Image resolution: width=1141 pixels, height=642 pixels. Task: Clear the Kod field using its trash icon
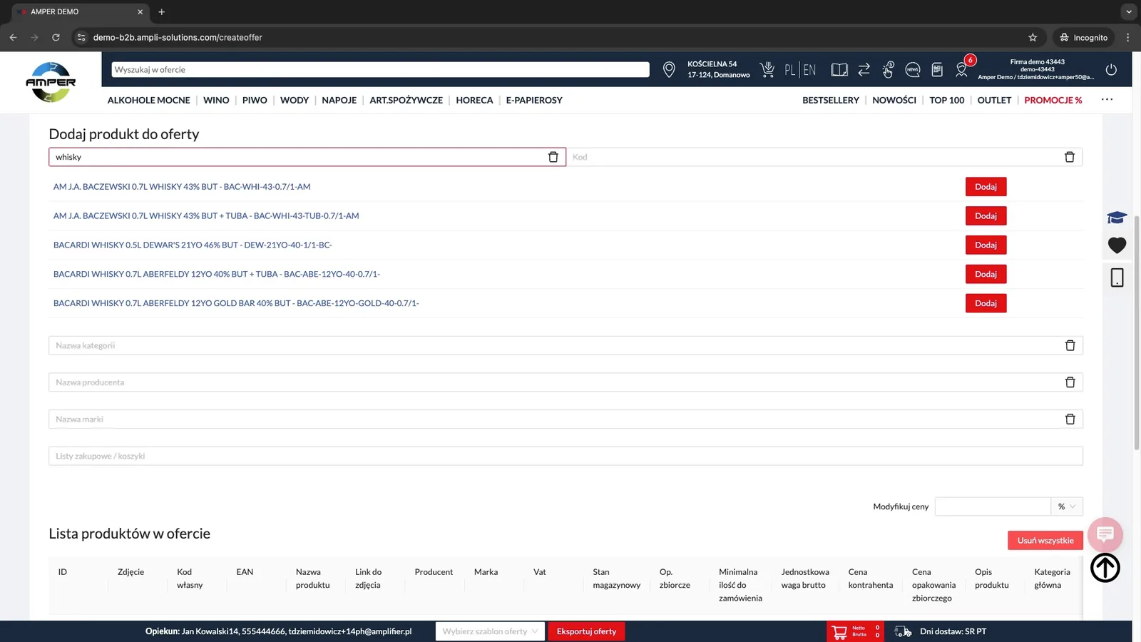click(x=1069, y=157)
